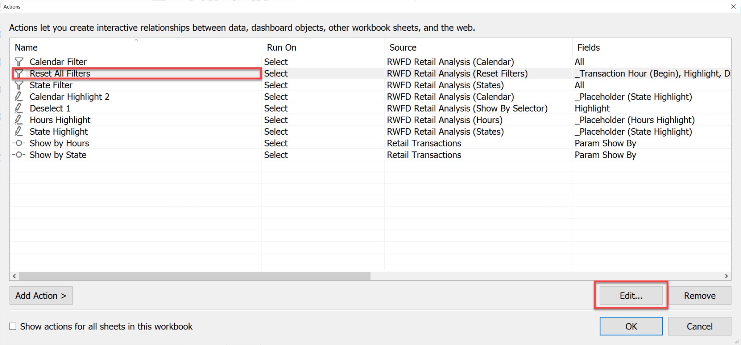Screen dimensions: 741x345
Task: Click the parameter icon beside Show by Hours
Action: (x=19, y=143)
